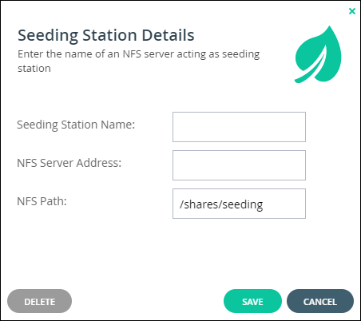Click the word 'Station' in the heading
Viewport: 361px width, 321px height.
pyautogui.click(x=109, y=35)
